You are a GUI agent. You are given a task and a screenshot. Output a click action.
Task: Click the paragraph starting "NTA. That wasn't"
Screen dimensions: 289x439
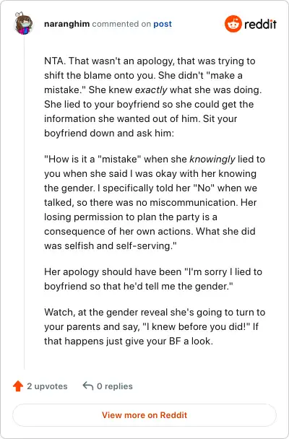(x=153, y=97)
